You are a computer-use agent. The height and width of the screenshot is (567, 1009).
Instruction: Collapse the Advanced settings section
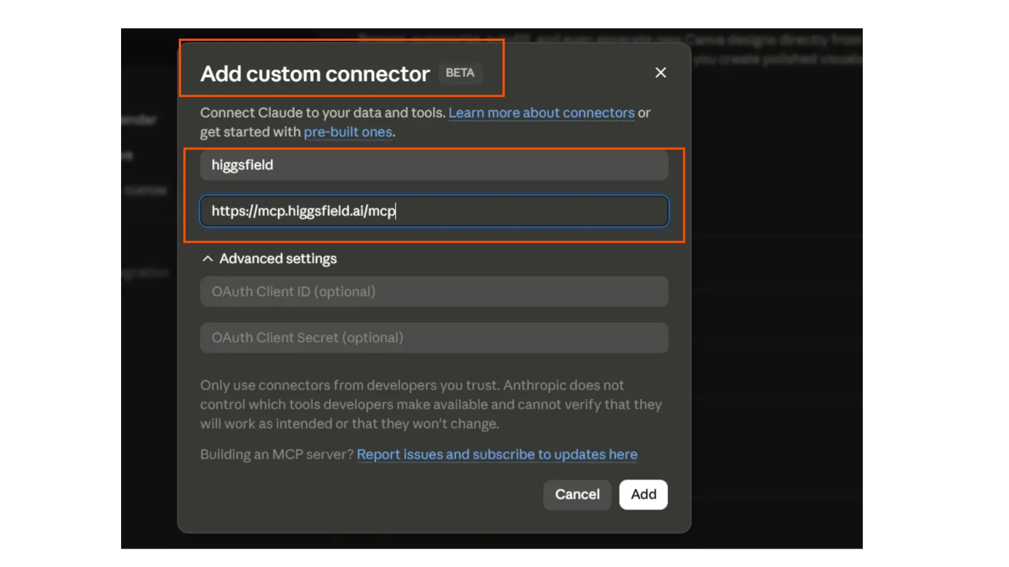pyautogui.click(x=208, y=259)
